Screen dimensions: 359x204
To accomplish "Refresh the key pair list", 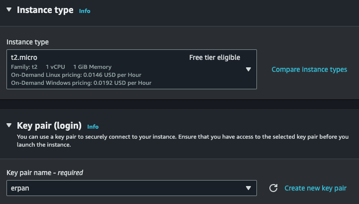I will click(273, 188).
